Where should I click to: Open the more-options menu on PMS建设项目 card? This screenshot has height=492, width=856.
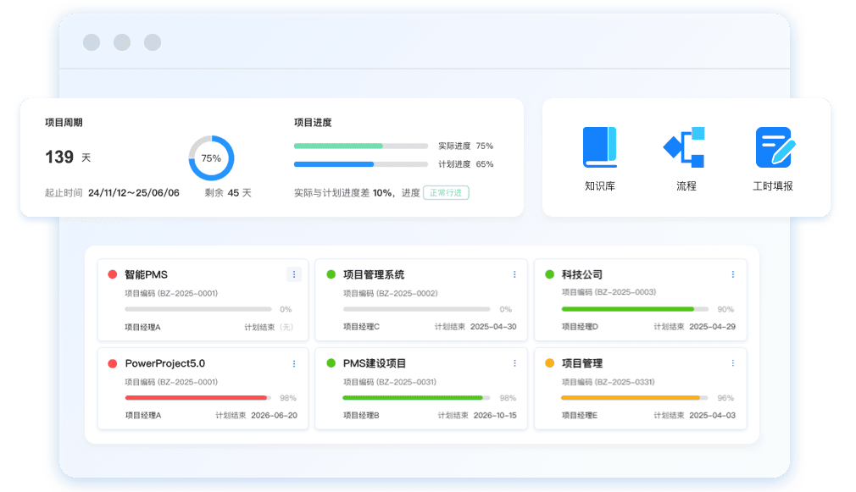pos(514,363)
